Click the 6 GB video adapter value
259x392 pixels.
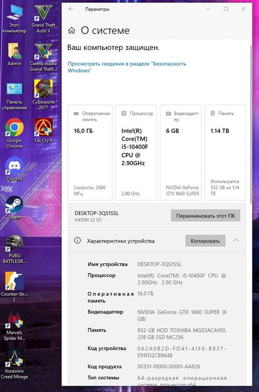tap(173, 130)
